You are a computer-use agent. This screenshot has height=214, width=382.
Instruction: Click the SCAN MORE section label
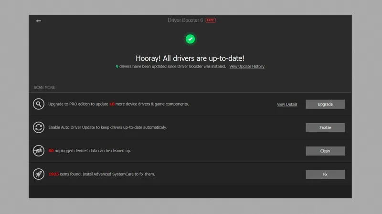coord(44,88)
